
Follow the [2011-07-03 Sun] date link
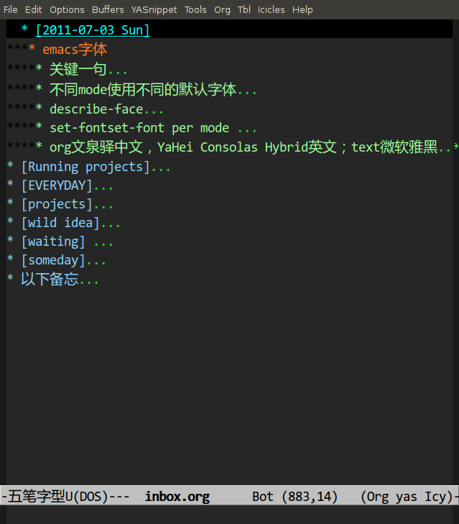(93, 30)
